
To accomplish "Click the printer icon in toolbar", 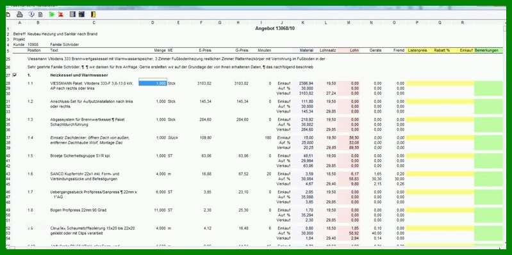I will 20,14.
